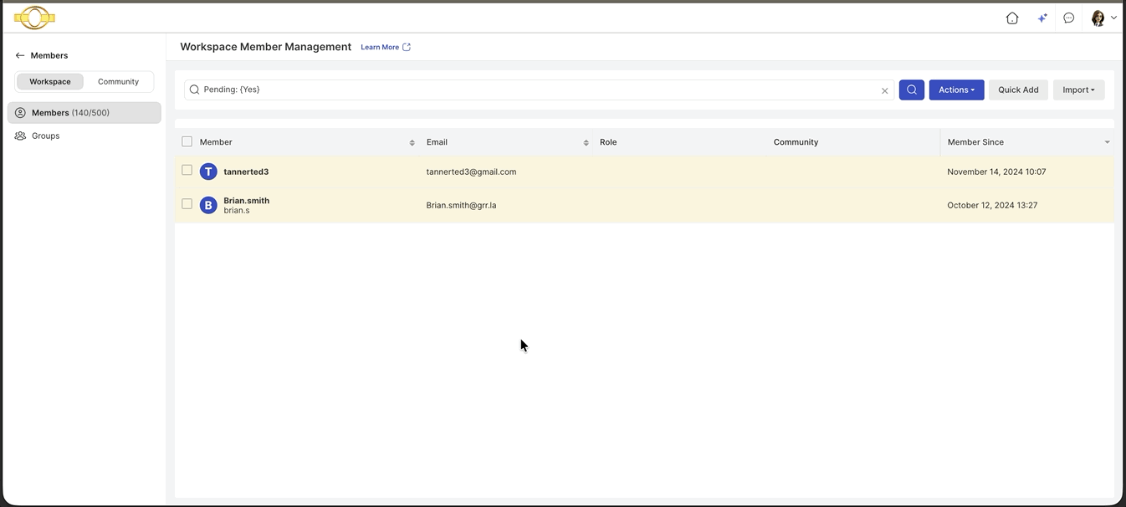Open the Import dropdown menu
1126x507 pixels.
[x=1078, y=90]
